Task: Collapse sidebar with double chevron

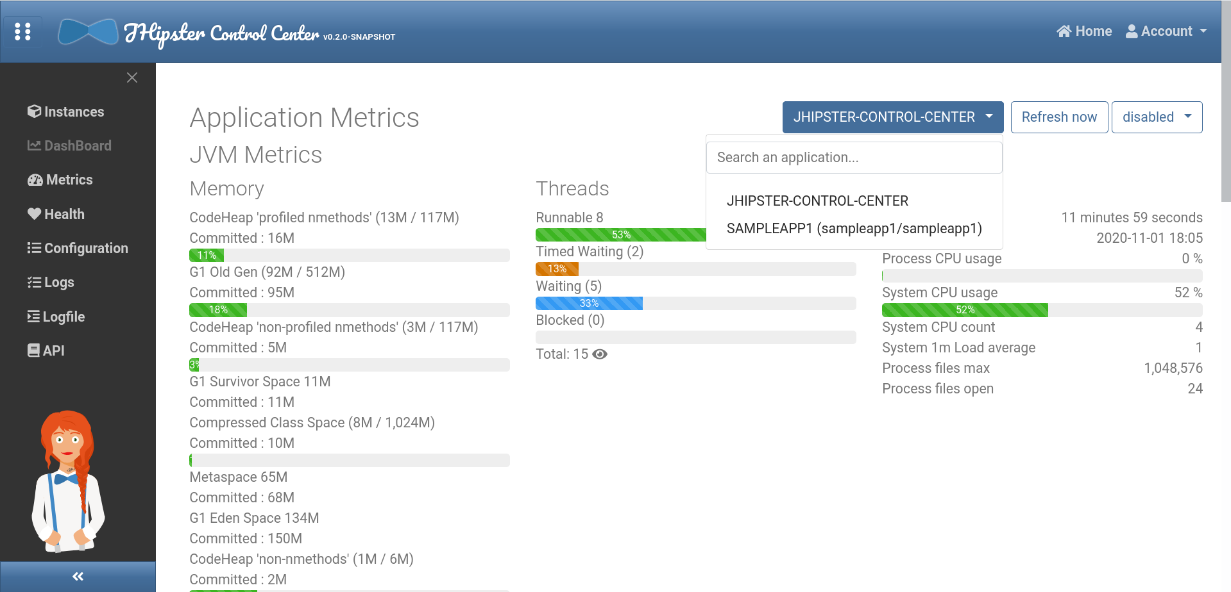Action: coord(78,577)
